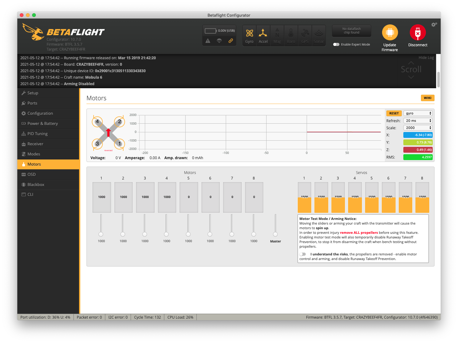Click motor 7 slider handle
Screen dimensions: 458x343
pyautogui.click(x=232, y=234)
